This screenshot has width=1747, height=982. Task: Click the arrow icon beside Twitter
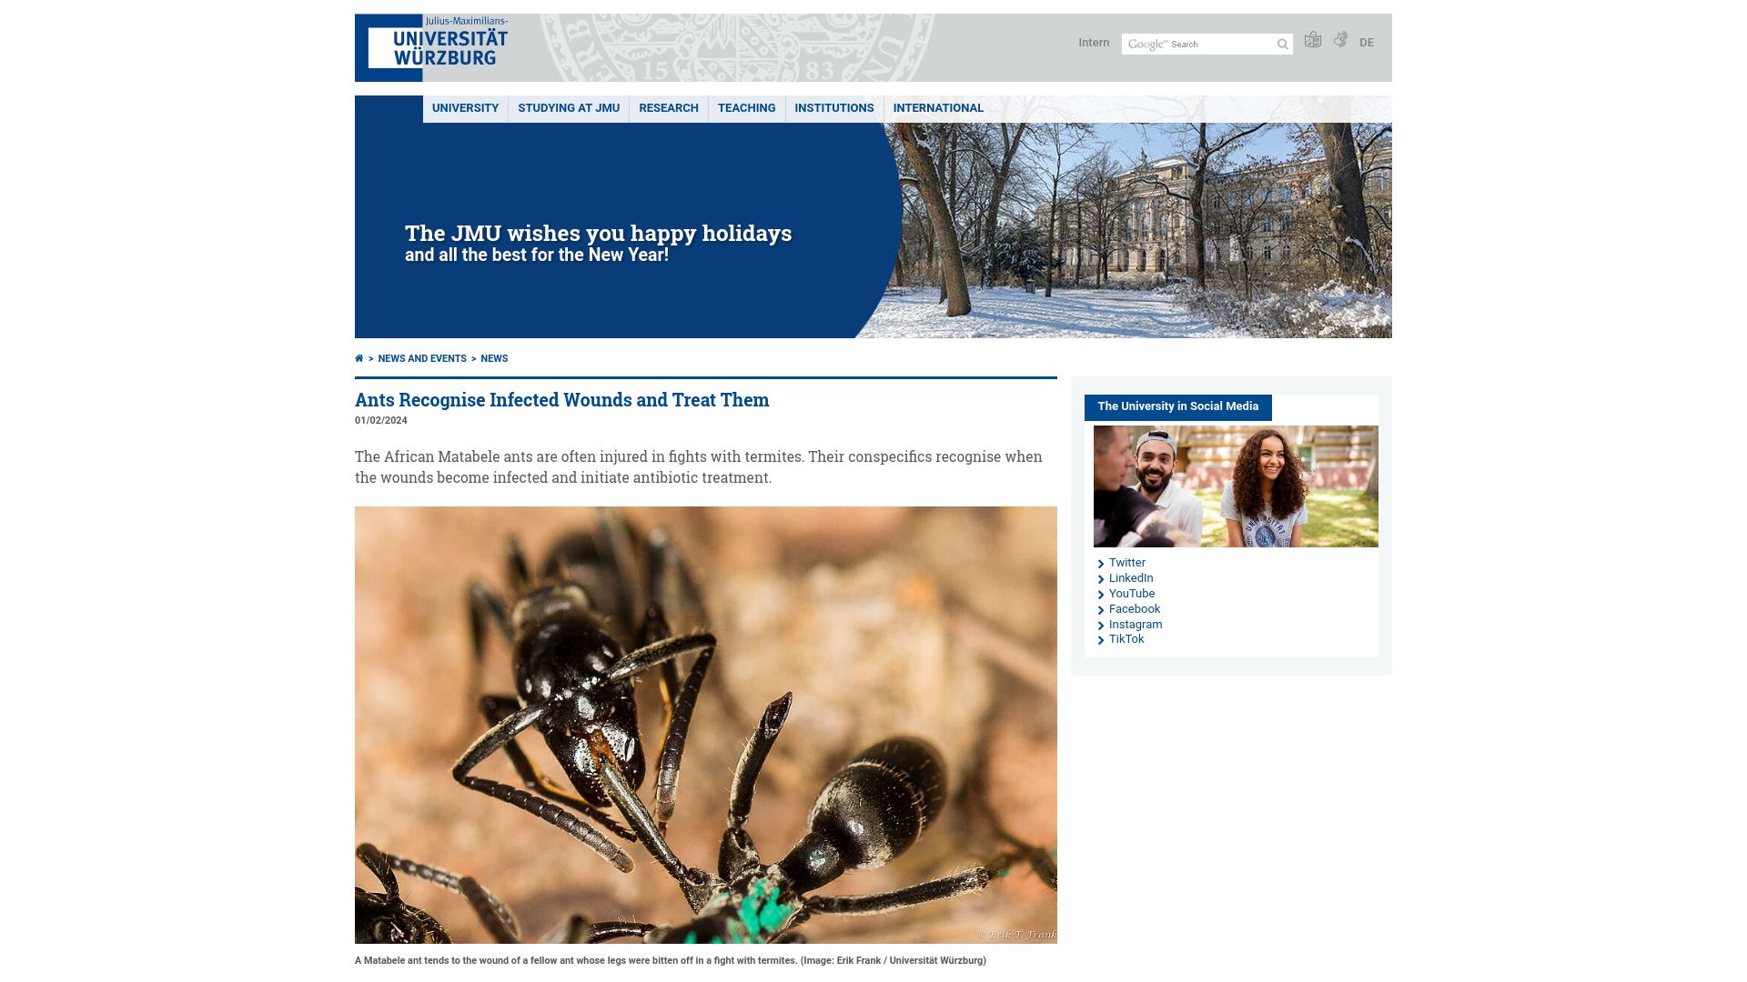(1101, 564)
